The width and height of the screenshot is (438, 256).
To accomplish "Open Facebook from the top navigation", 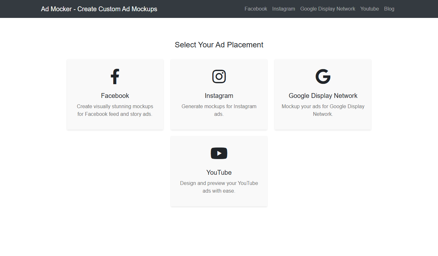I will click(x=256, y=9).
